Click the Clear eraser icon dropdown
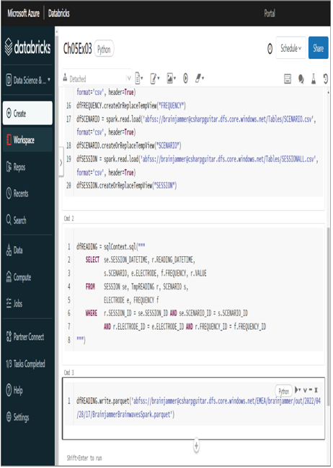 coord(200,78)
